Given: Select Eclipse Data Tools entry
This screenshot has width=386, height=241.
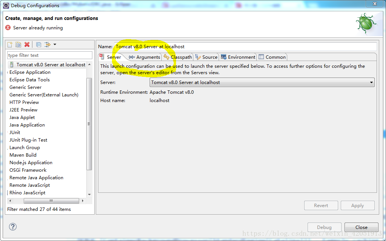Looking at the screenshot, I should click(x=29, y=80).
